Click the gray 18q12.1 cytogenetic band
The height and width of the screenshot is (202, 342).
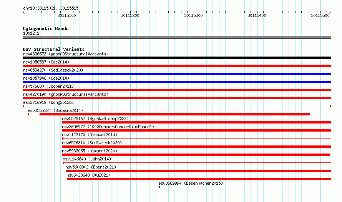(177, 37)
